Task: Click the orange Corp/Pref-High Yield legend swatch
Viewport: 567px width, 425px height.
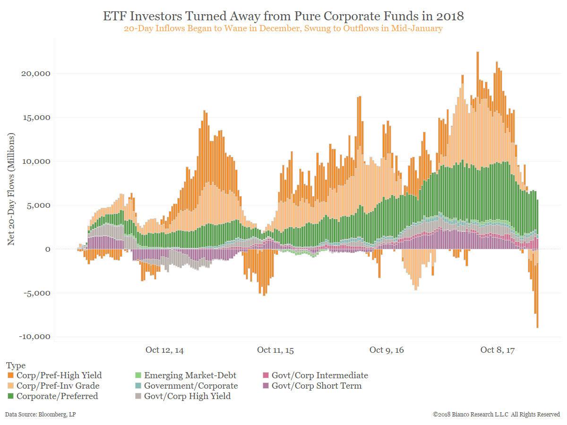Action: pyautogui.click(x=11, y=376)
